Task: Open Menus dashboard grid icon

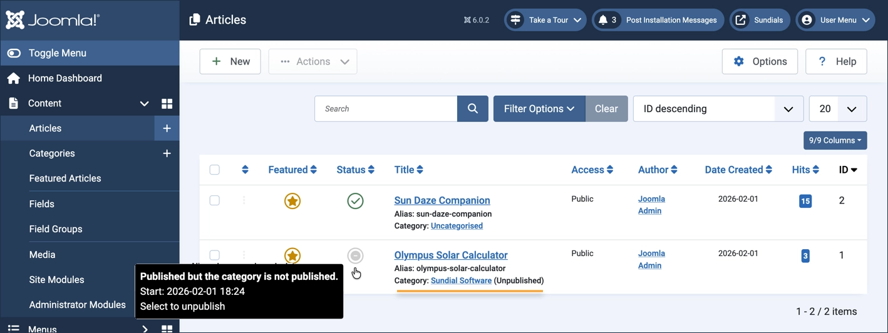Action: pos(167,329)
